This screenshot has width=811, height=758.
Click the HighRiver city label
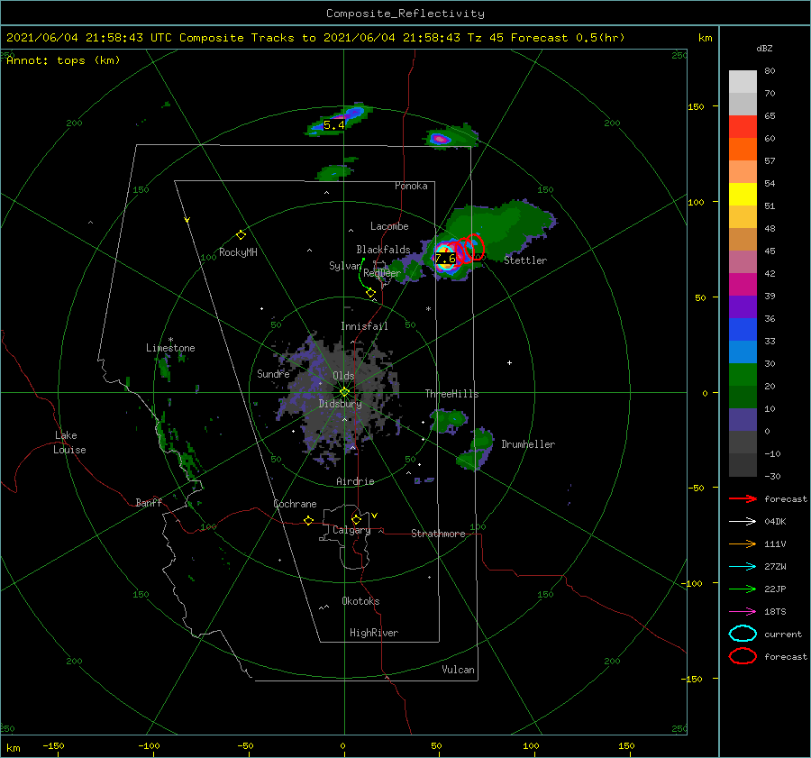[x=374, y=633]
